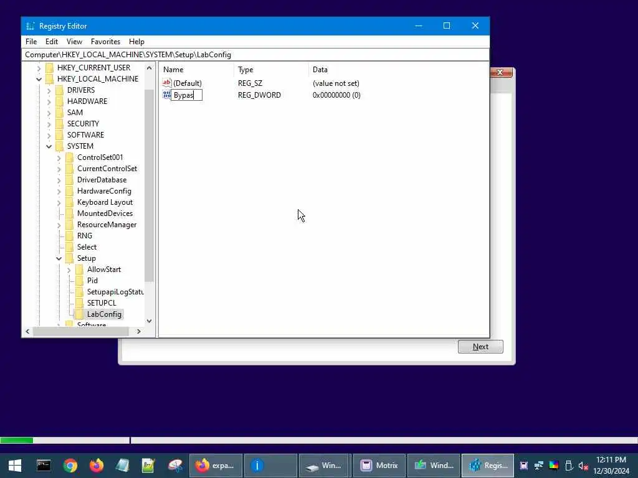Click the registry path address bar
The image size is (638, 478).
tap(255, 55)
